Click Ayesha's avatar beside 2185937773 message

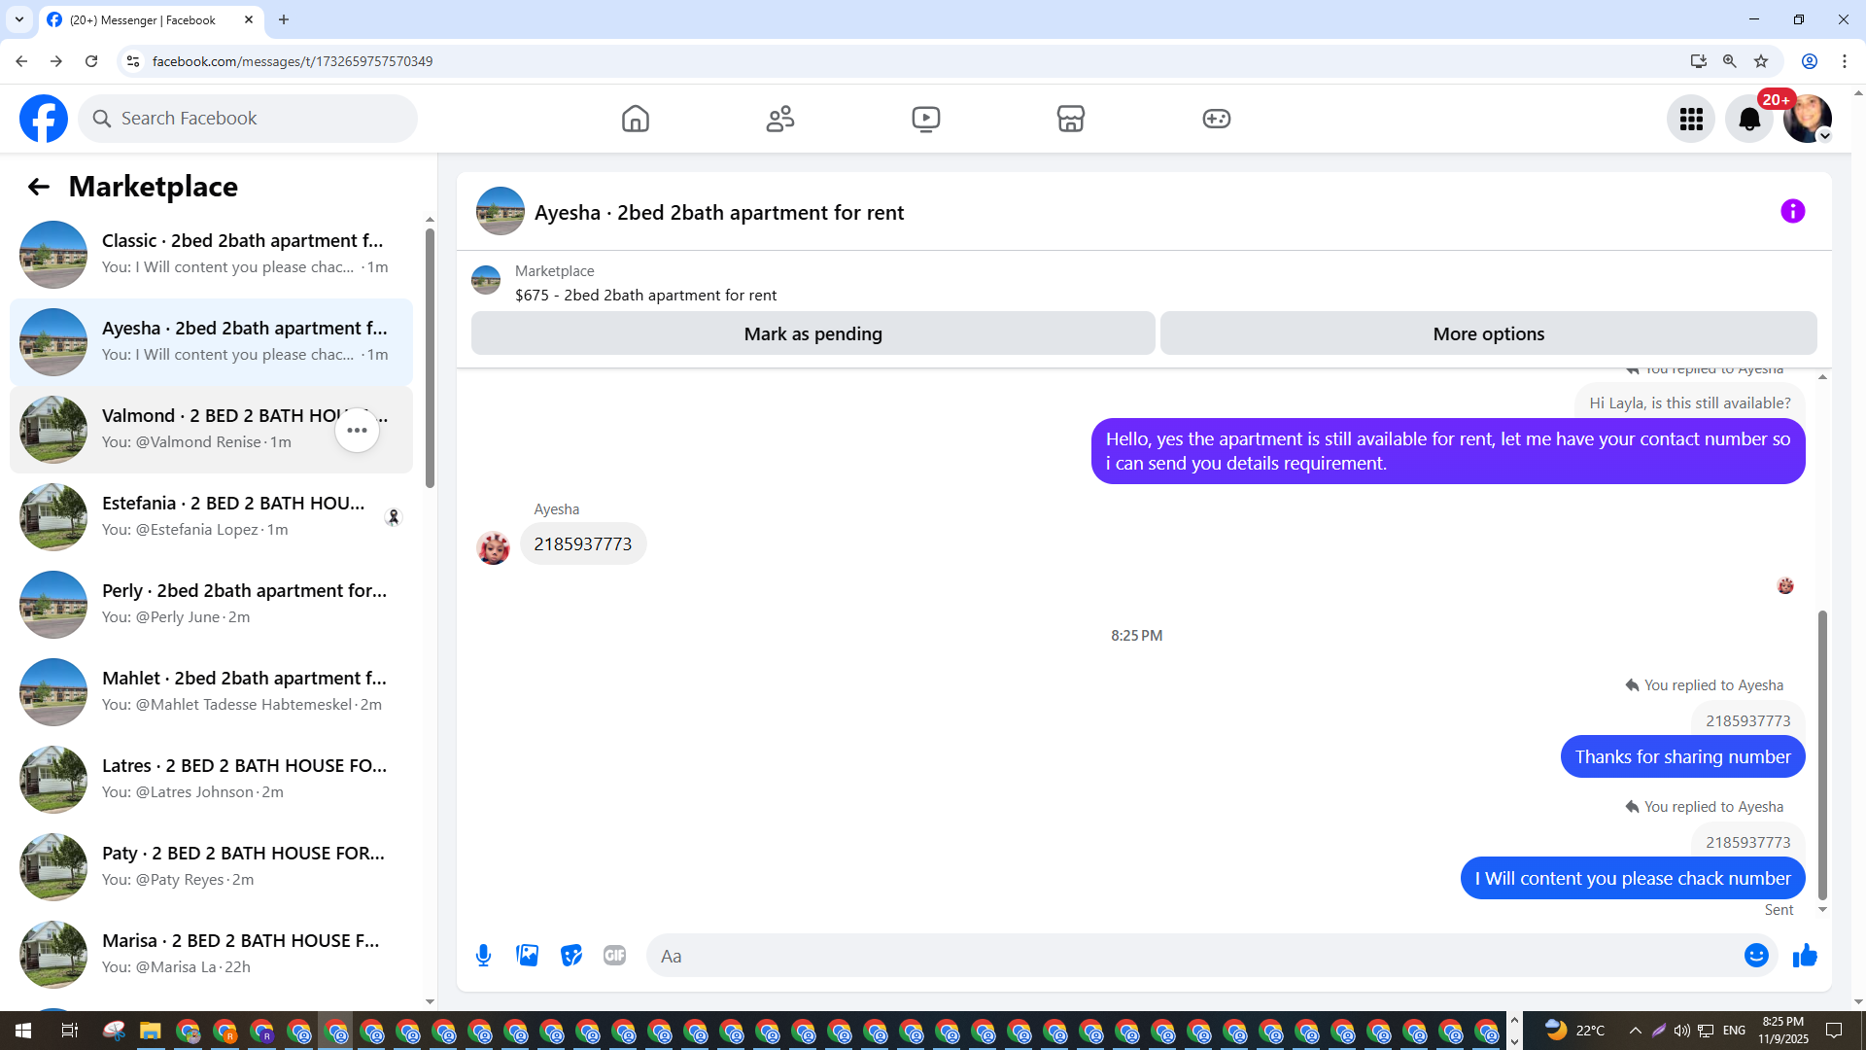494,547
